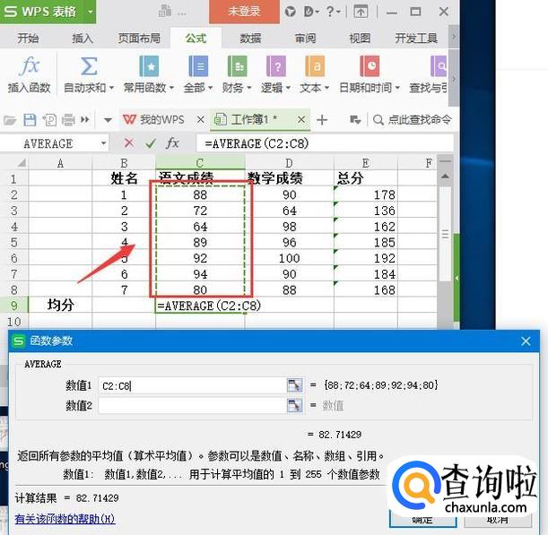Expand the 全部 functions dropdown
Image resolution: width=548 pixels, height=535 pixels.
click(x=211, y=88)
